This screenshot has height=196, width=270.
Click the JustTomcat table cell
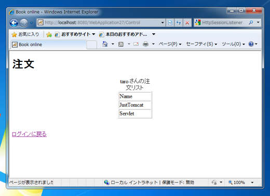pos(135,105)
